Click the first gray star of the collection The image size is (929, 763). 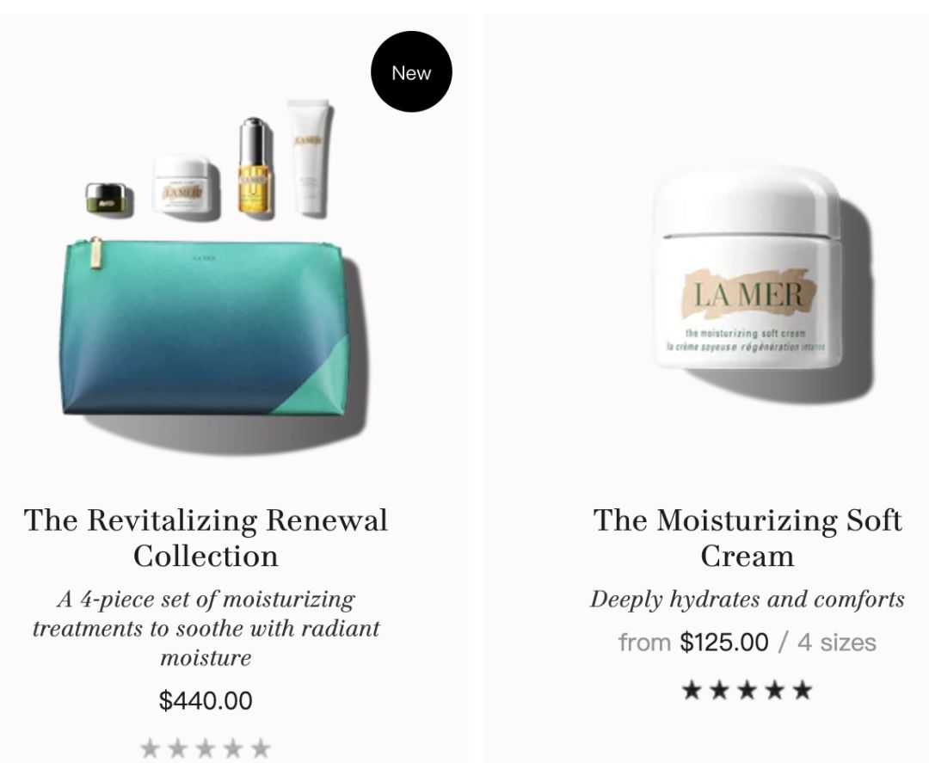151,748
